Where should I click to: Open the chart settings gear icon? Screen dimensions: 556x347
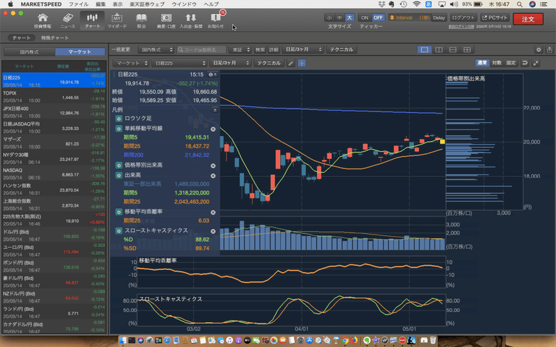(539, 50)
